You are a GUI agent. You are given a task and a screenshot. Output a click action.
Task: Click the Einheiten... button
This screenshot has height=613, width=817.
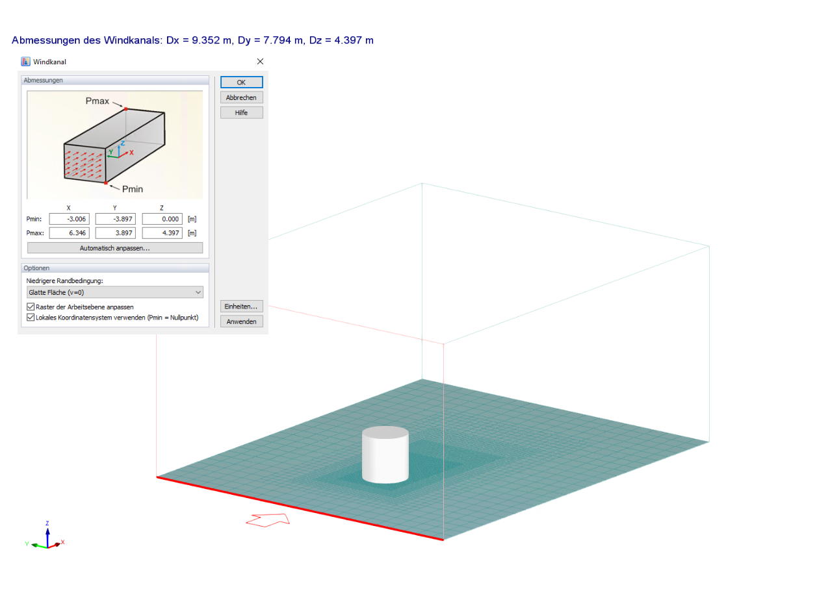241,306
